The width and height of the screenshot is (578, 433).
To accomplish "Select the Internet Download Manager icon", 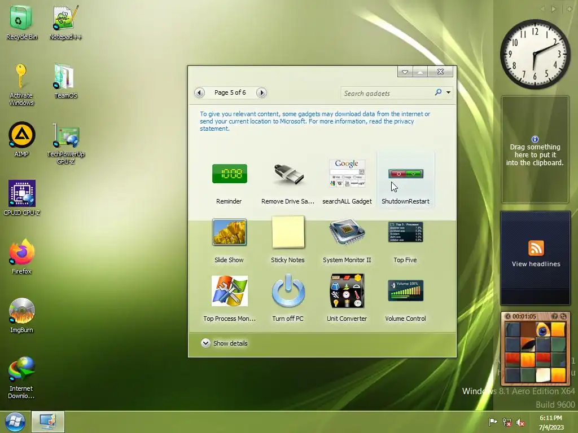I will click(x=21, y=377).
